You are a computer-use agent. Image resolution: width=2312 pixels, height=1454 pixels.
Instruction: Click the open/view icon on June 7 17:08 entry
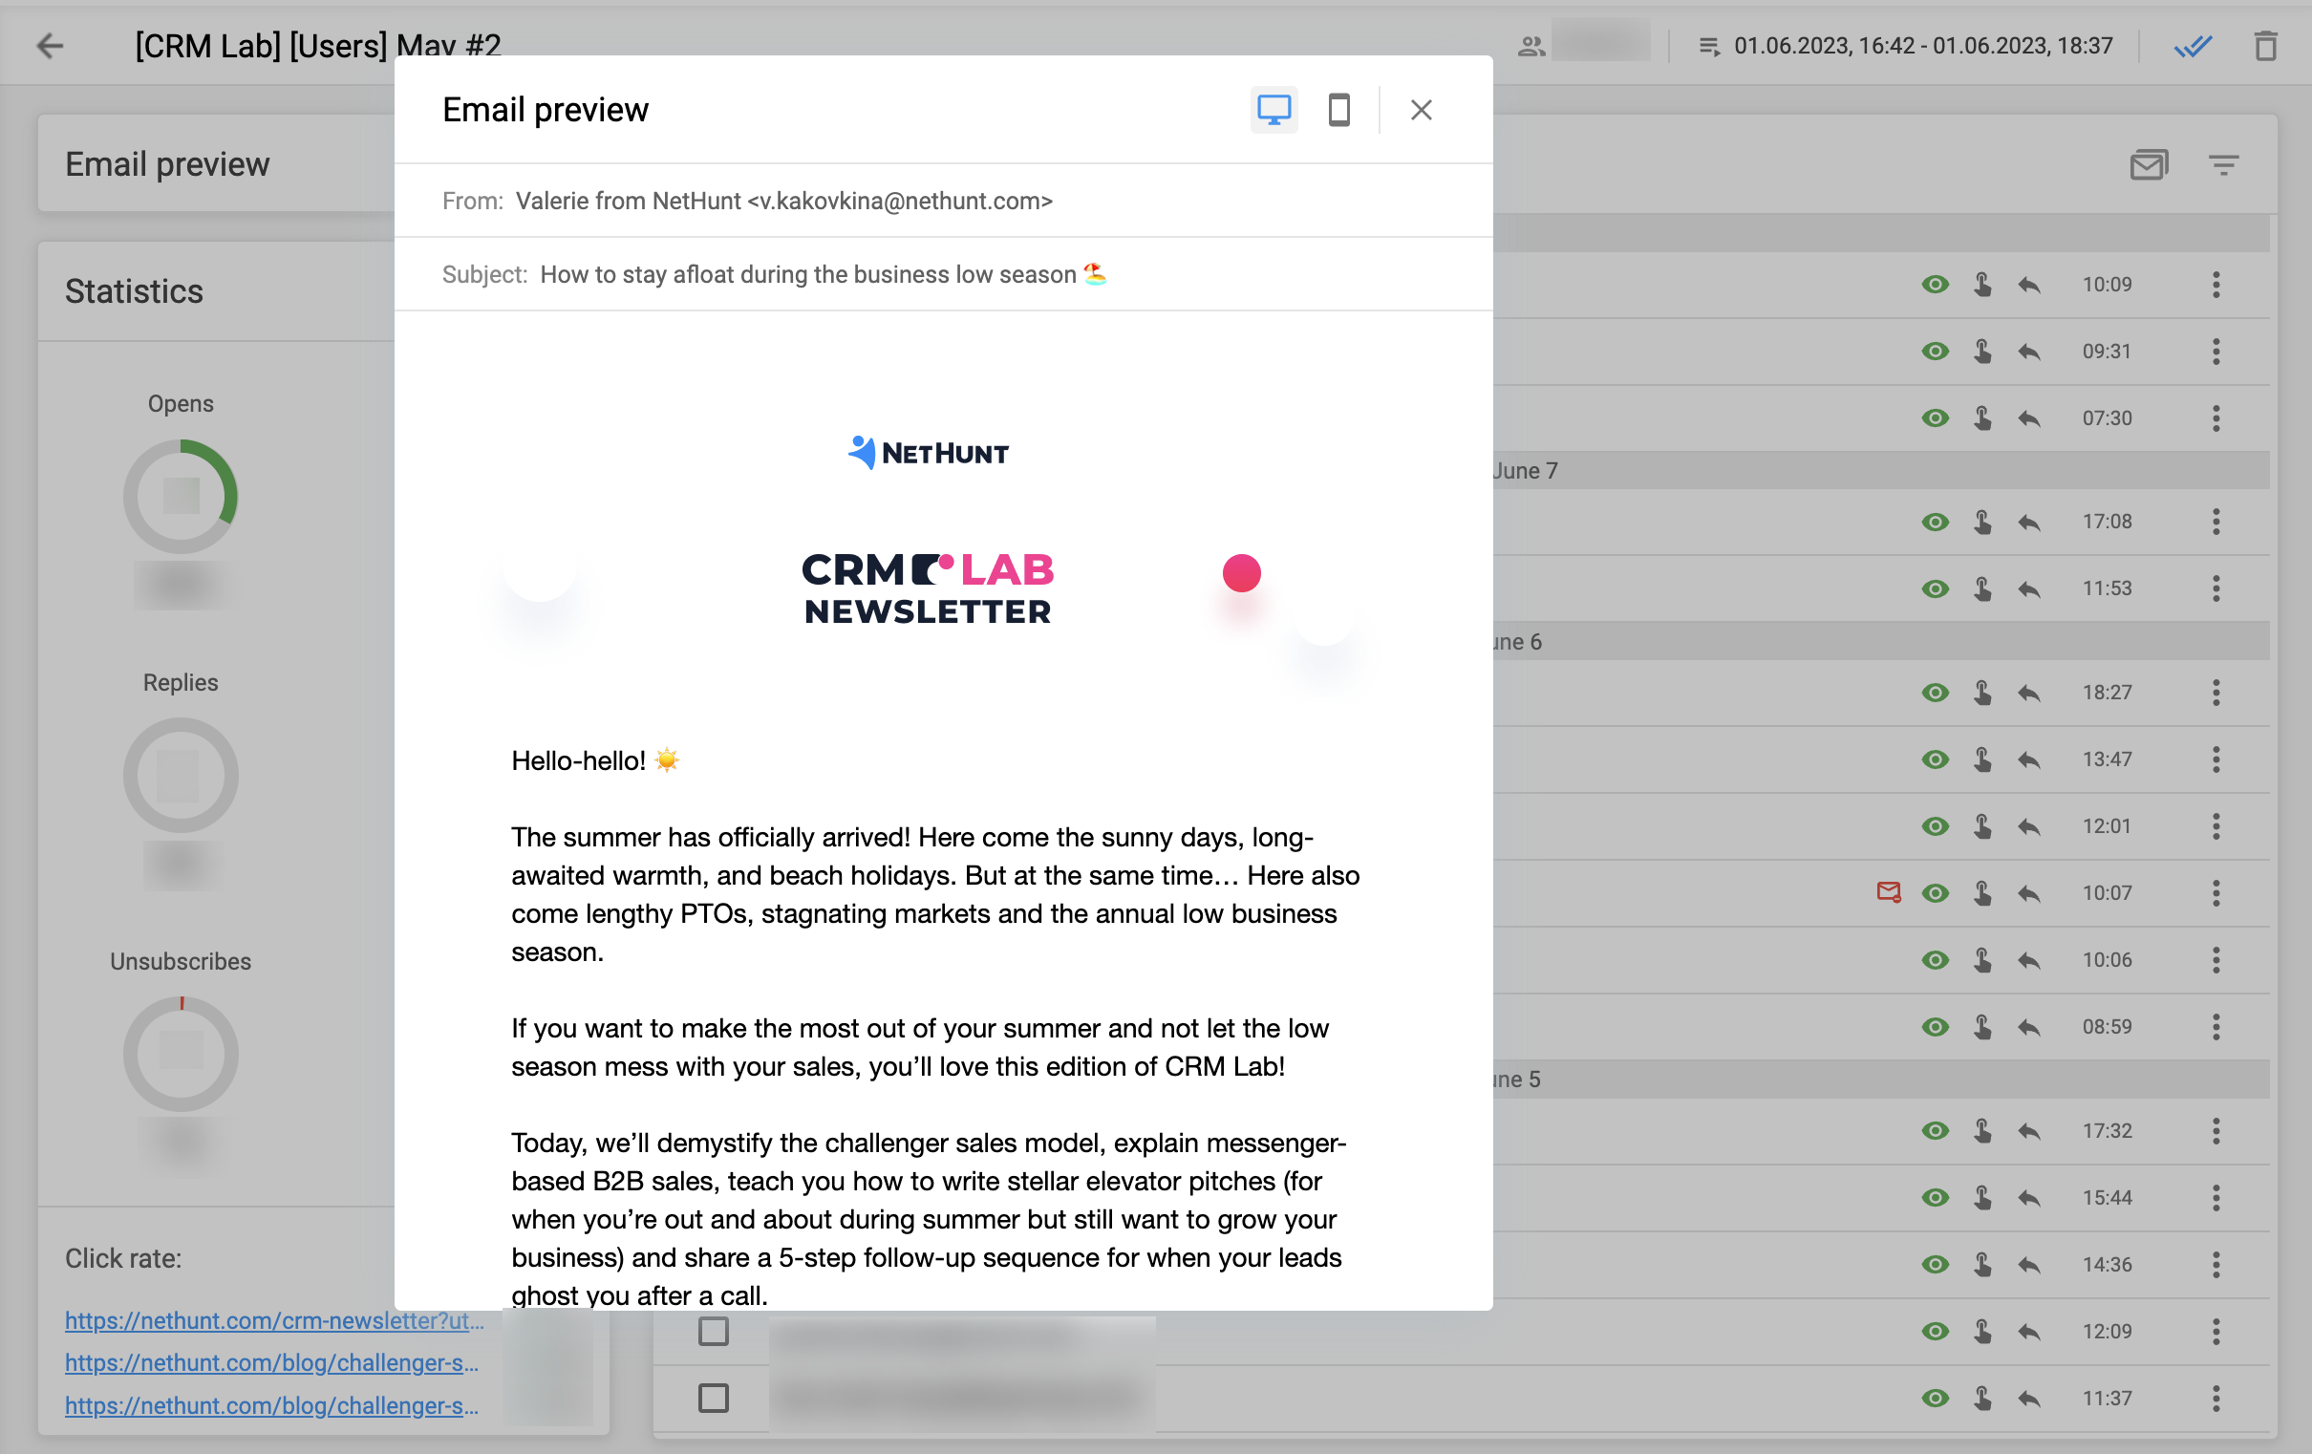click(1935, 521)
